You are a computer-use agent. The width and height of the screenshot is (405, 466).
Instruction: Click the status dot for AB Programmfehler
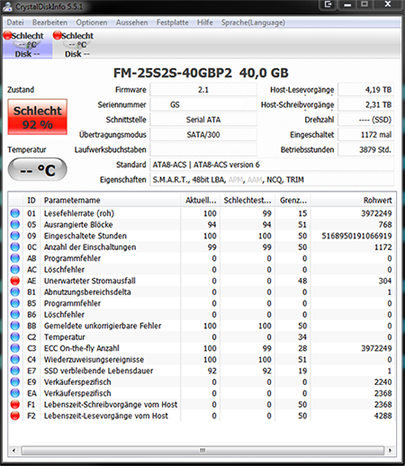[15, 258]
